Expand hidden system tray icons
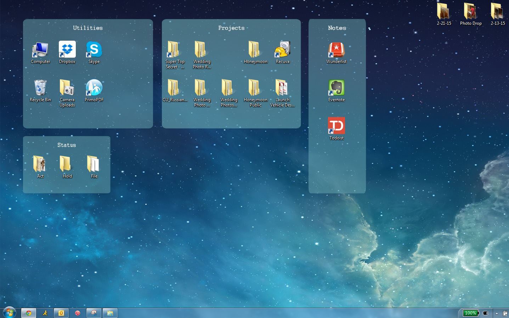 pos(497,313)
